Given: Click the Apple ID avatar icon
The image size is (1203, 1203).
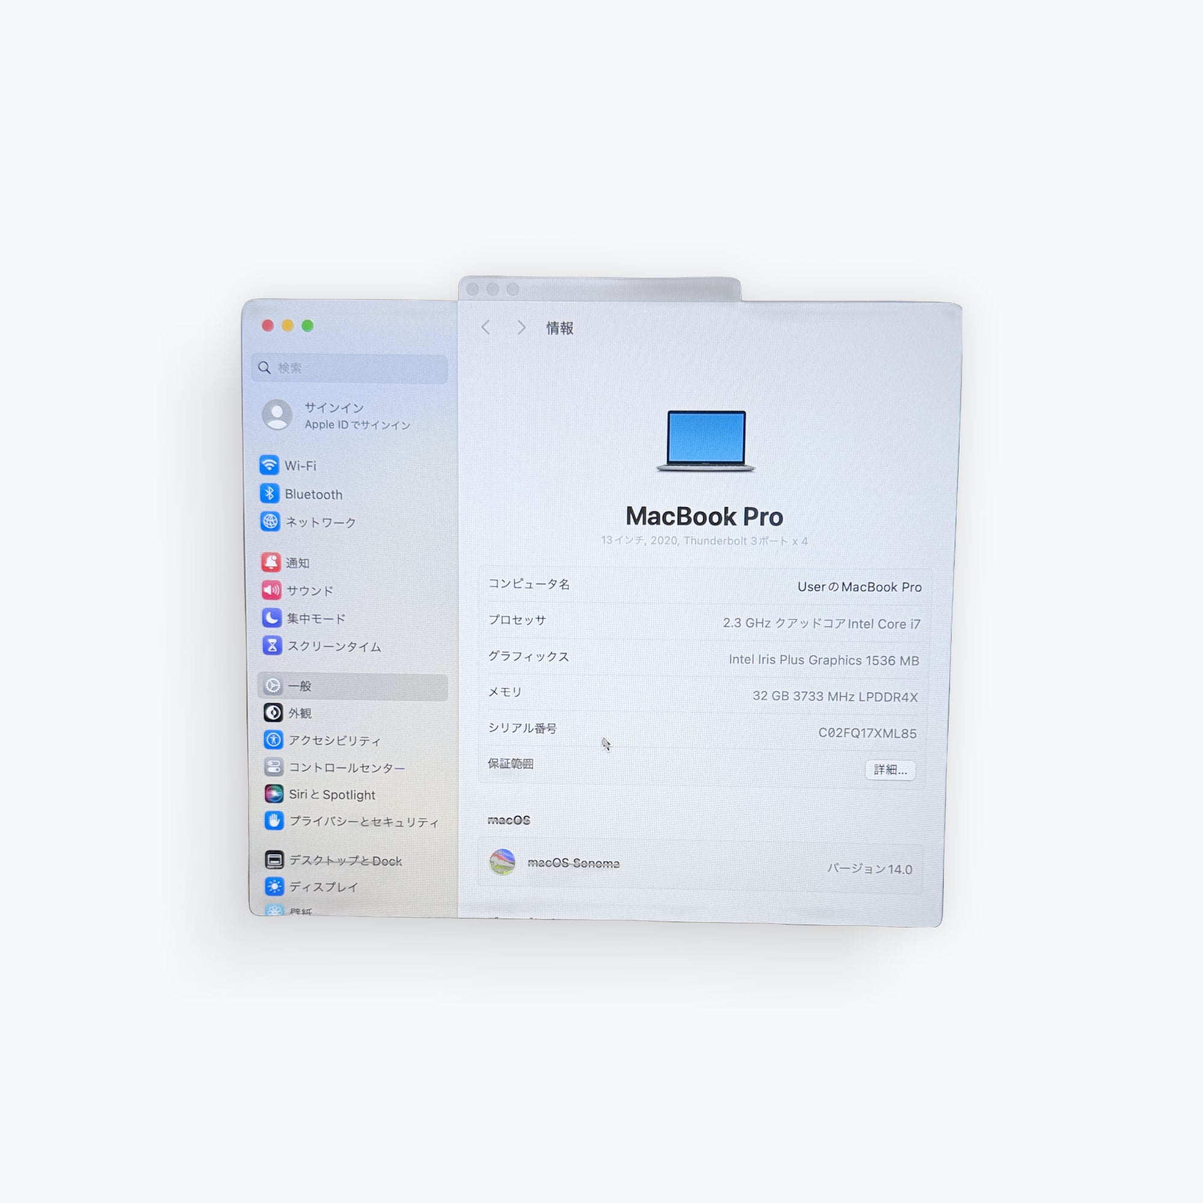Looking at the screenshot, I should point(277,414).
